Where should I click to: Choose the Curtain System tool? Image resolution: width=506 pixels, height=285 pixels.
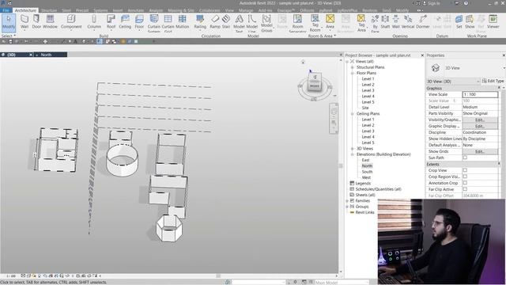[154, 23]
